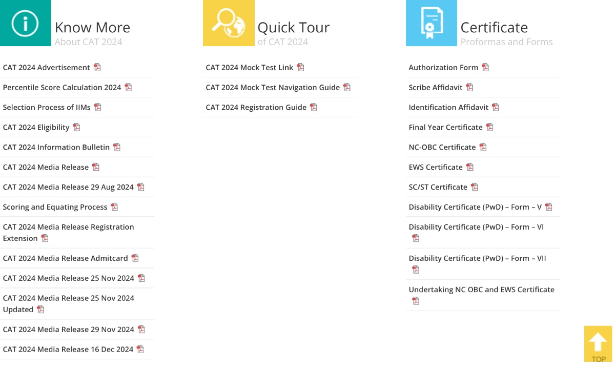Image resolution: width=615 pixels, height=369 pixels.
Task: Click PDF icon beside CAT 2024 Advertisement
Action: (97, 67)
